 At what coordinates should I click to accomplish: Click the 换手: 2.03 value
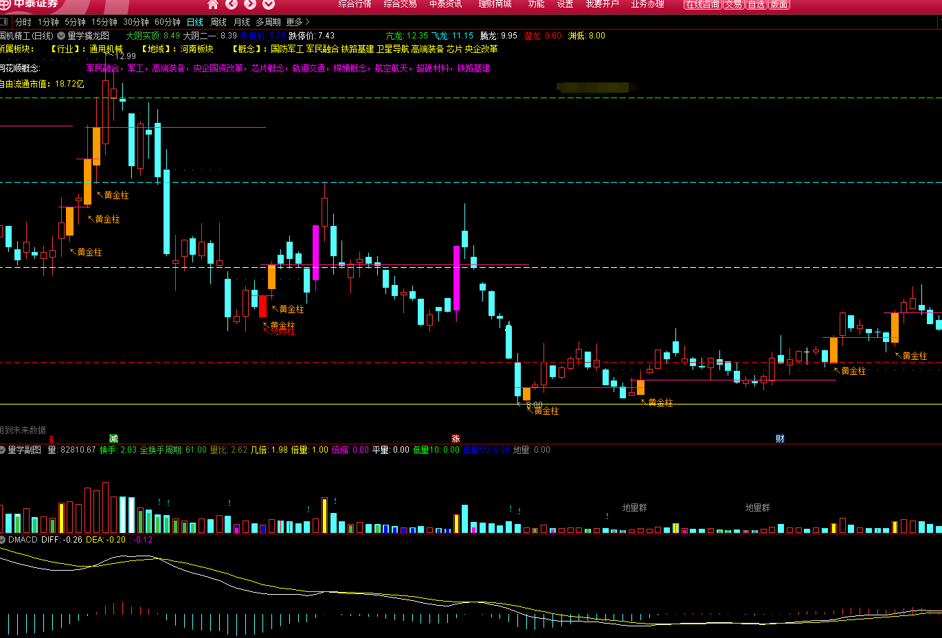[x=118, y=450]
